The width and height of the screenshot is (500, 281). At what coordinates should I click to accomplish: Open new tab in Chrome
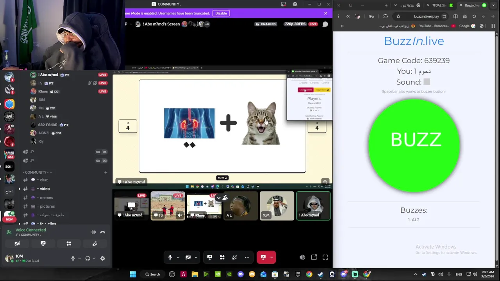coord(386,5)
